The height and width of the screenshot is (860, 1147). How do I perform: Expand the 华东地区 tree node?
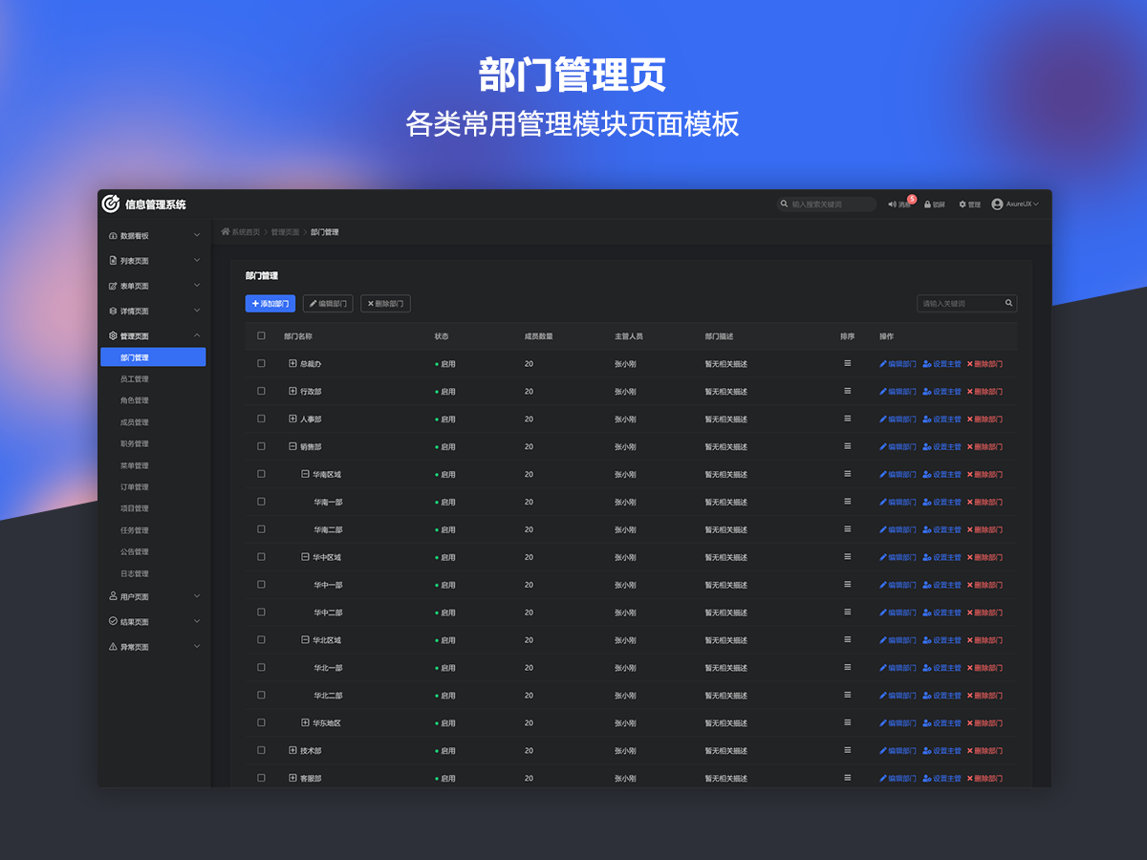point(305,722)
